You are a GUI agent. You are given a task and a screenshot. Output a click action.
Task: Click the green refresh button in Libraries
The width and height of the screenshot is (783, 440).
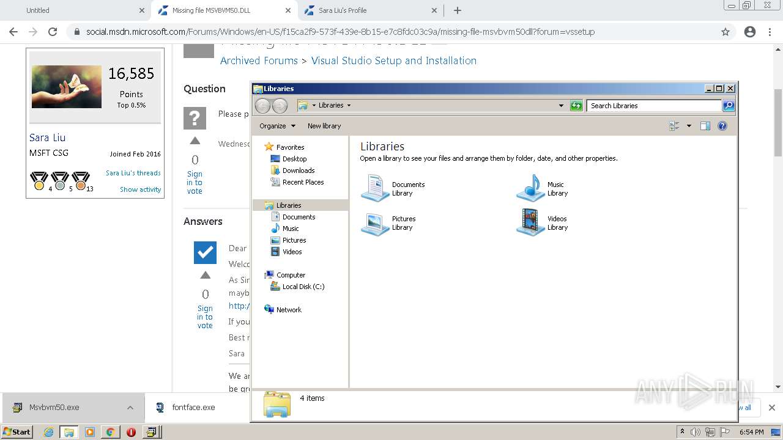(576, 106)
